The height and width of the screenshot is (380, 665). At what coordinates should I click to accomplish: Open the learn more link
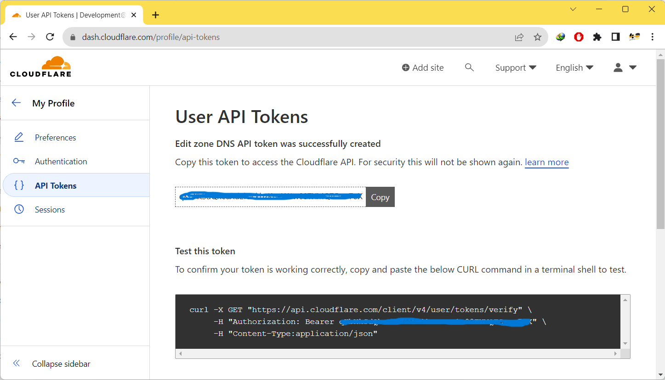click(x=546, y=162)
